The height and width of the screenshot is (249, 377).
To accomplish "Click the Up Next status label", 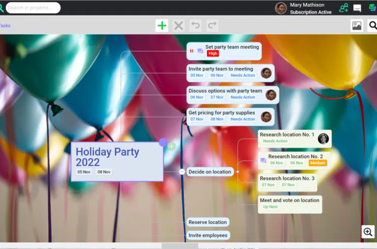I will (270, 207).
